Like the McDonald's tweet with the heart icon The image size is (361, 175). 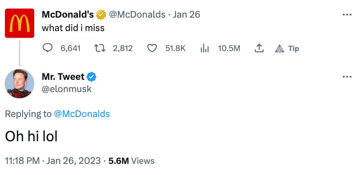click(x=152, y=48)
